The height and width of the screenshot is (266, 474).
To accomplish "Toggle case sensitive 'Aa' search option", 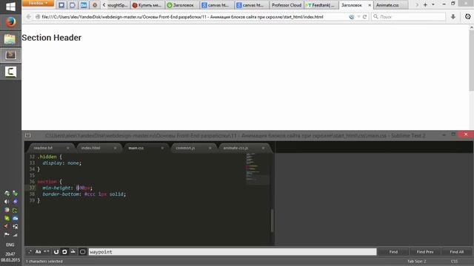I will (x=38, y=251).
